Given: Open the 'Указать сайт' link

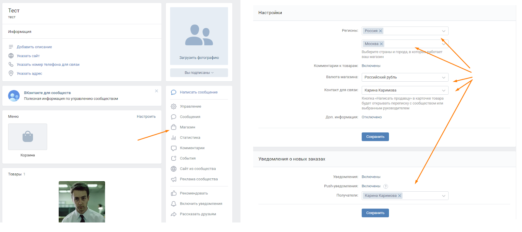Looking at the screenshot, I should (28, 56).
